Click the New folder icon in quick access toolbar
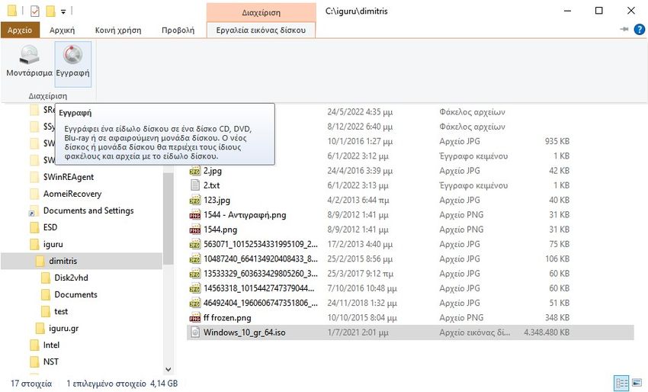The width and height of the screenshot is (648, 392). click(x=50, y=11)
